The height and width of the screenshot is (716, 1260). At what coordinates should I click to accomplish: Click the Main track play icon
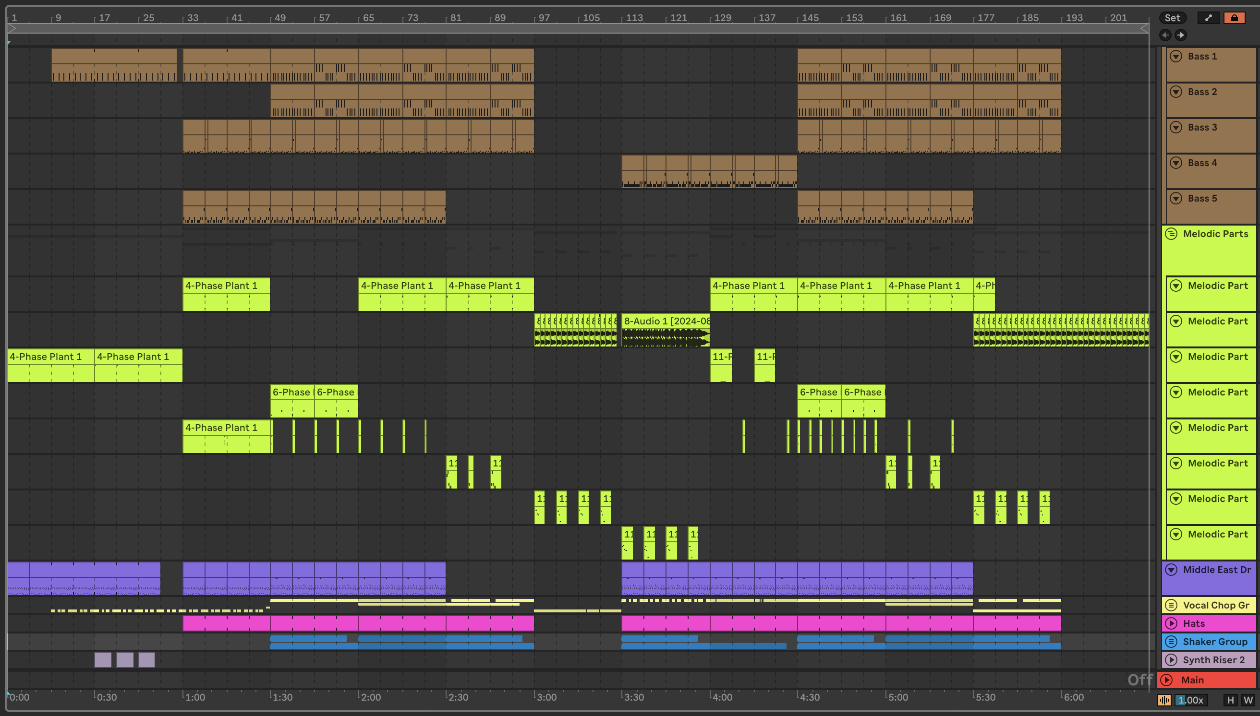pos(1166,680)
